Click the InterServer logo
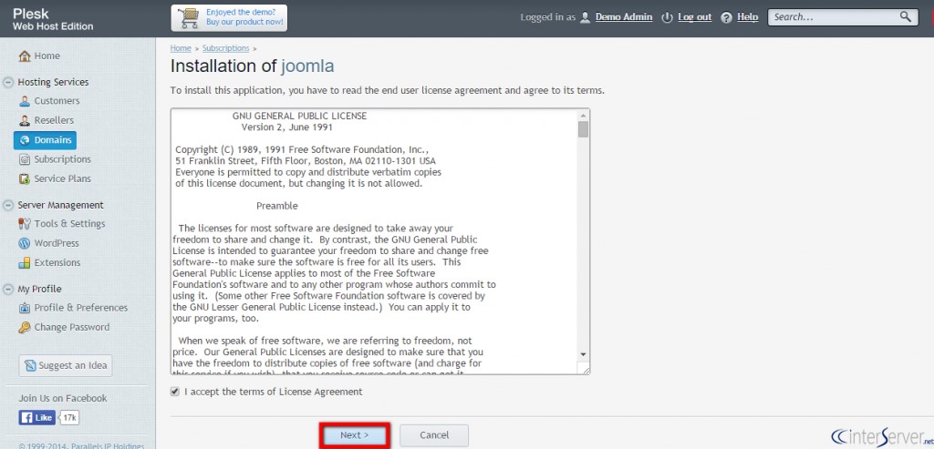The width and height of the screenshot is (934, 449). (883, 436)
